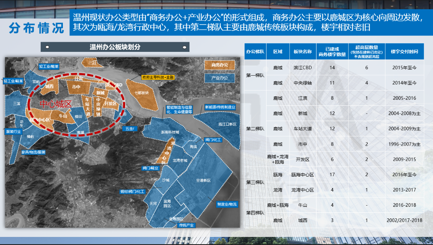Select the '制造业/物流' callout label
The height and width of the screenshot is (245, 433).
pyautogui.click(x=227, y=204)
